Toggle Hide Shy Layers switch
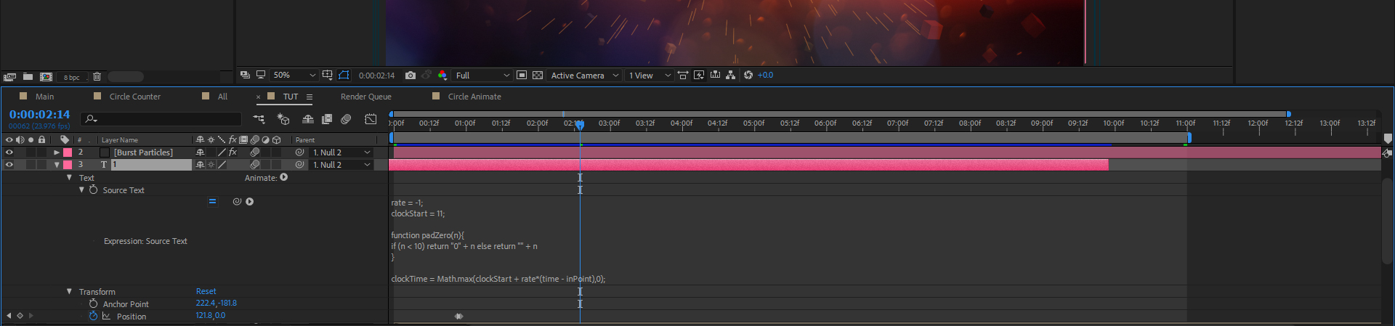The height and width of the screenshot is (326, 1395). (x=308, y=118)
